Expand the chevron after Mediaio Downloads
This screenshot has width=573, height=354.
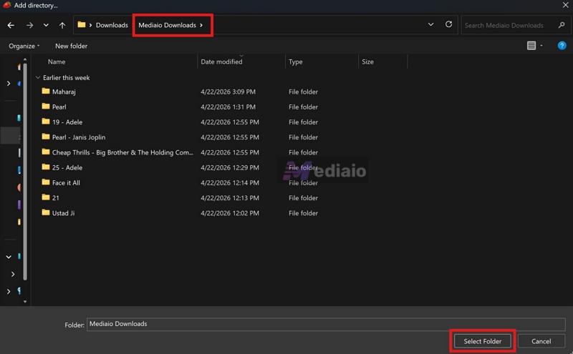point(201,25)
